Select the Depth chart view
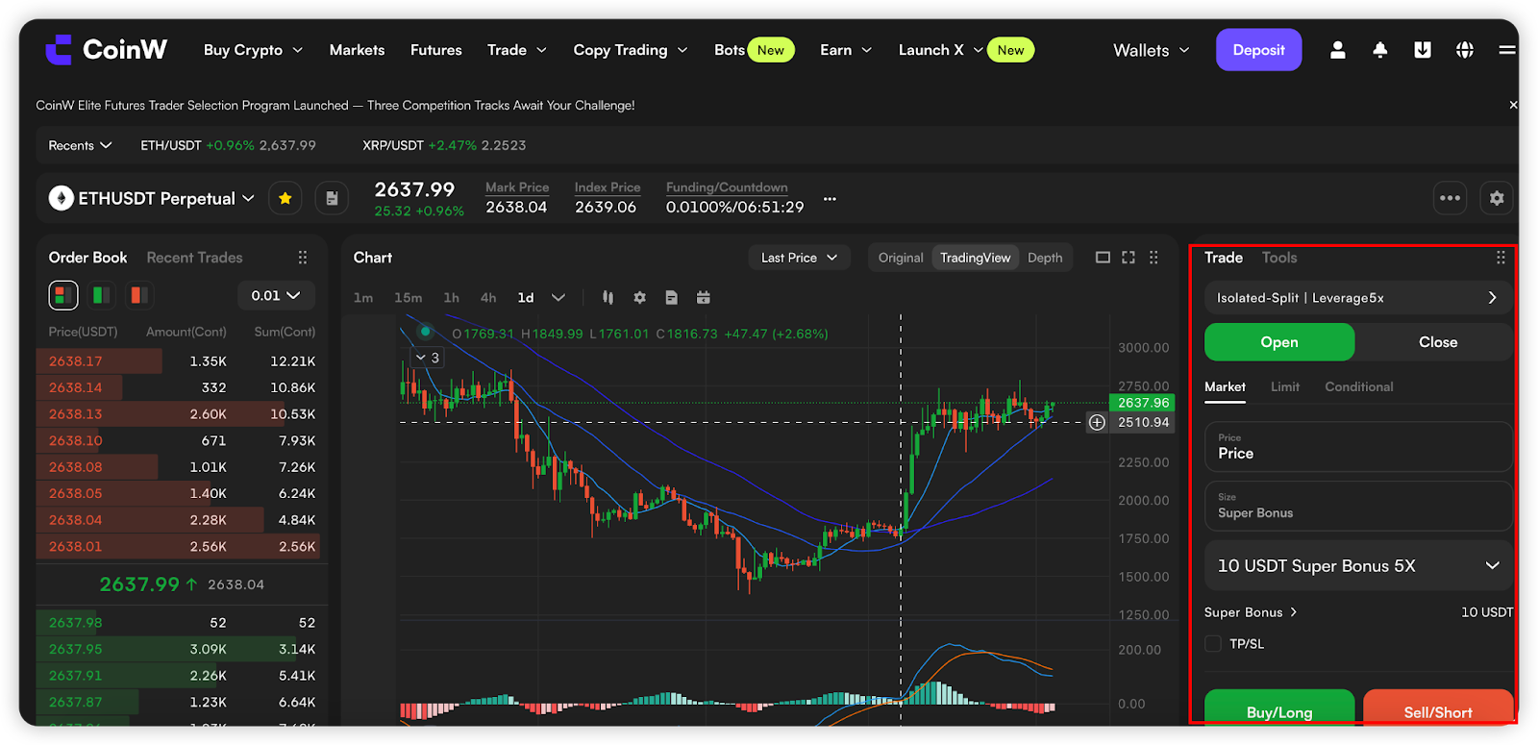This screenshot has width=1538, height=745. pos(1045,258)
